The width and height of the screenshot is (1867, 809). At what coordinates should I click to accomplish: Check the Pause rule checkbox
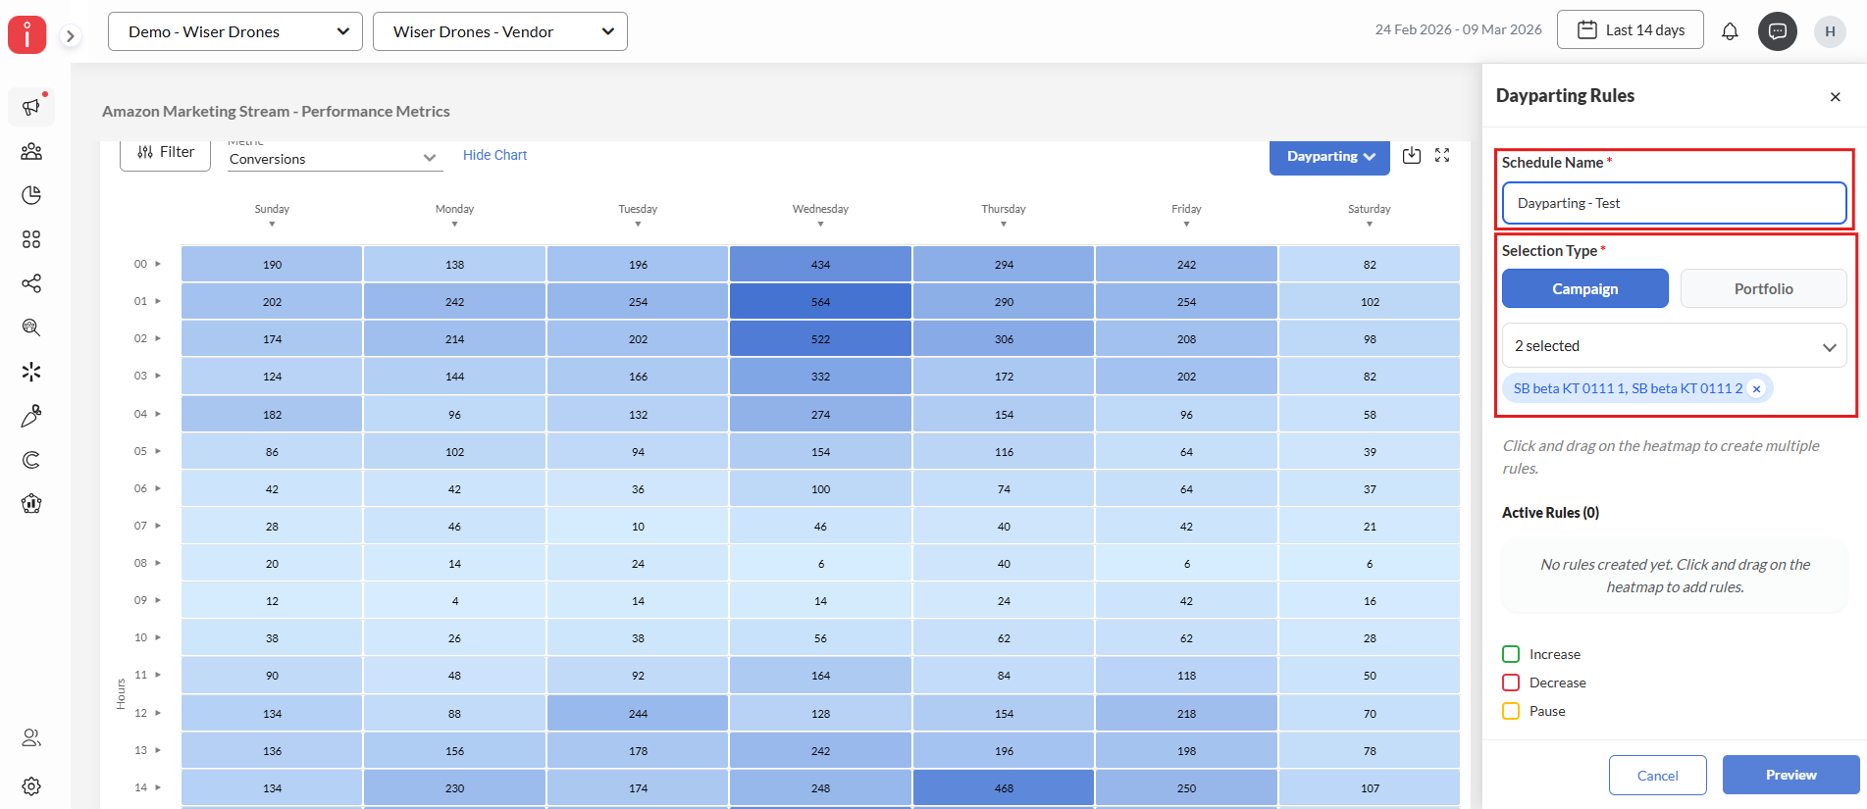tap(1511, 711)
